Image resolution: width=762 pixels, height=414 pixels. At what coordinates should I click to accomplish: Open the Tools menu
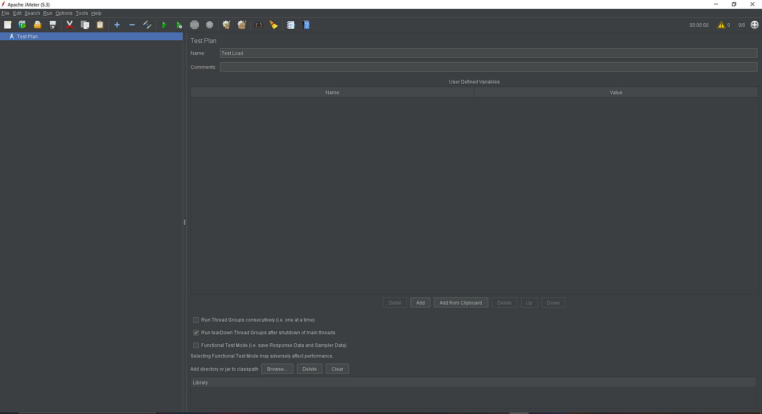pyautogui.click(x=82, y=13)
